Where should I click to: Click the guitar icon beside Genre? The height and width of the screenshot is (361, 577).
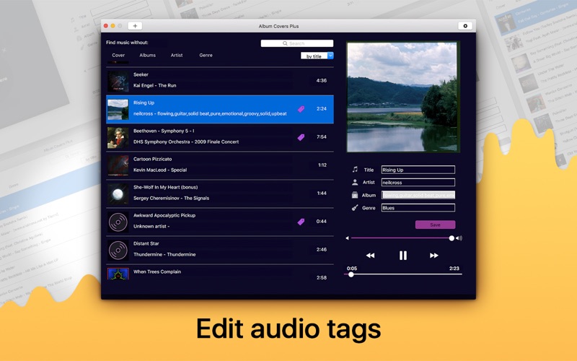[355, 208]
